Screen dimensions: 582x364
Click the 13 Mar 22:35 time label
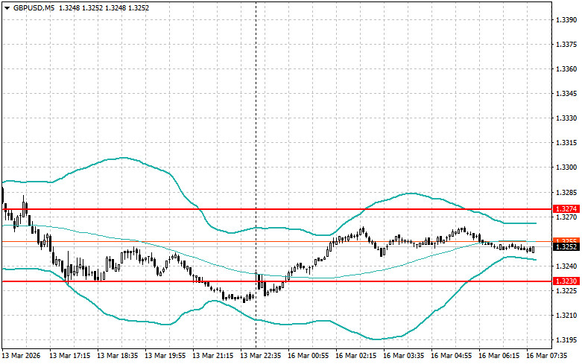[x=260, y=356]
